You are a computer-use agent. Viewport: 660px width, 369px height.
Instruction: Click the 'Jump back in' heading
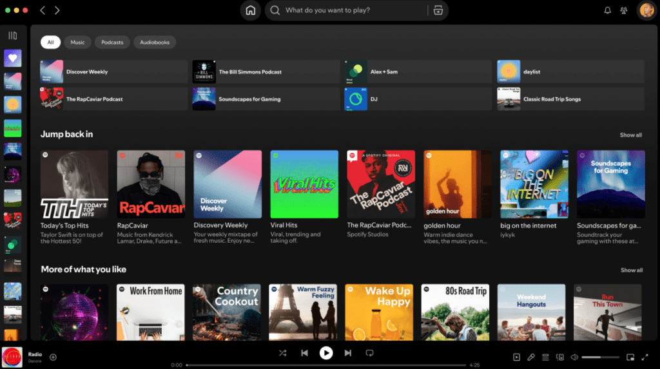click(x=66, y=134)
